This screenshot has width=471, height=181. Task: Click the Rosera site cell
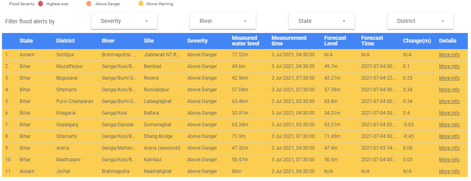point(151,78)
